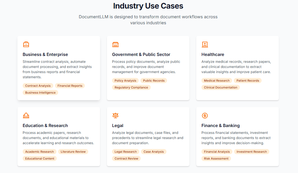298x173 pixels.
Task: Click the Education & Research institution icon
Action: pyautogui.click(x=26, y=116)
